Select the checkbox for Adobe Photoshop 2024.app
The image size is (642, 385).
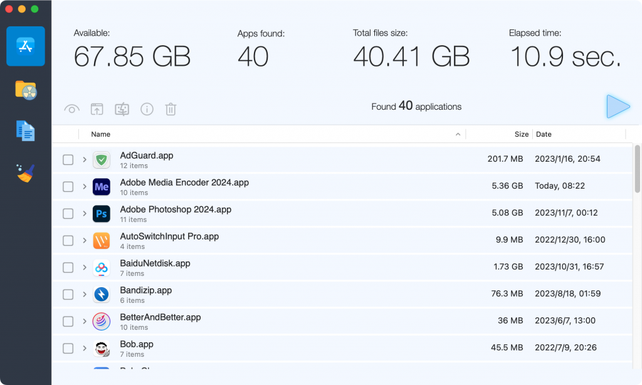point(68,213)
